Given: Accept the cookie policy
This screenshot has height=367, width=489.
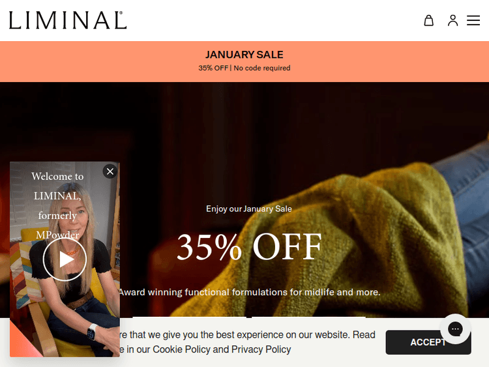Looking at the screenshot, I should (x=428, y=342).
